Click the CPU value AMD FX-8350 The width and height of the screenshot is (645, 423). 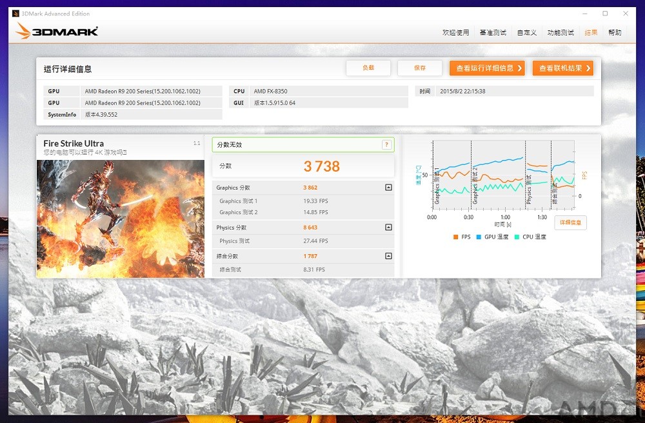coord(271,92)
